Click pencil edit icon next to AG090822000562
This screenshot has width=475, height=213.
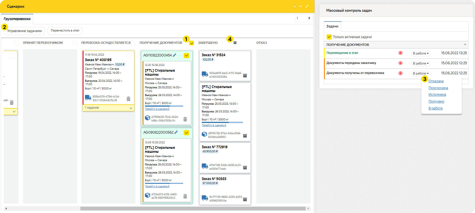[176, 132]
